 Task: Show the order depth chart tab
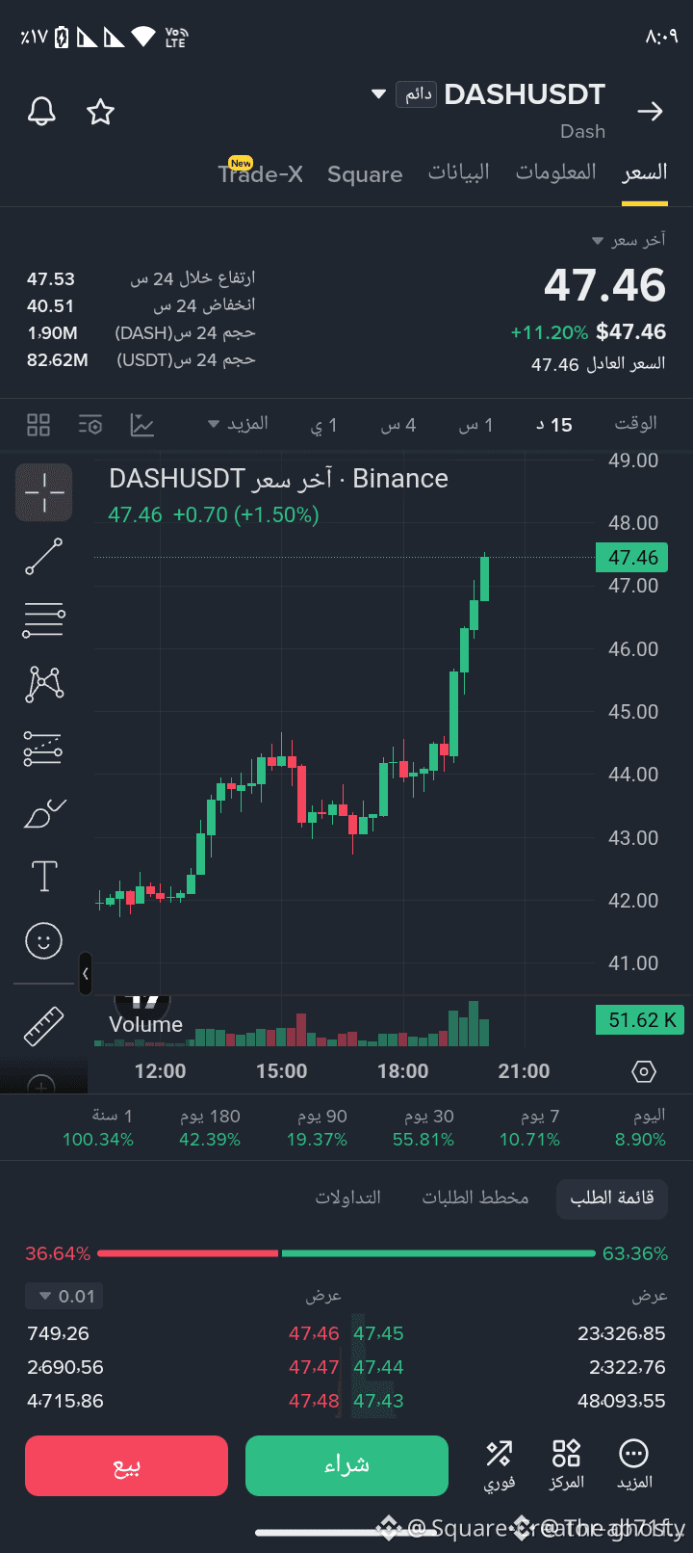[x=475, y=1198]
